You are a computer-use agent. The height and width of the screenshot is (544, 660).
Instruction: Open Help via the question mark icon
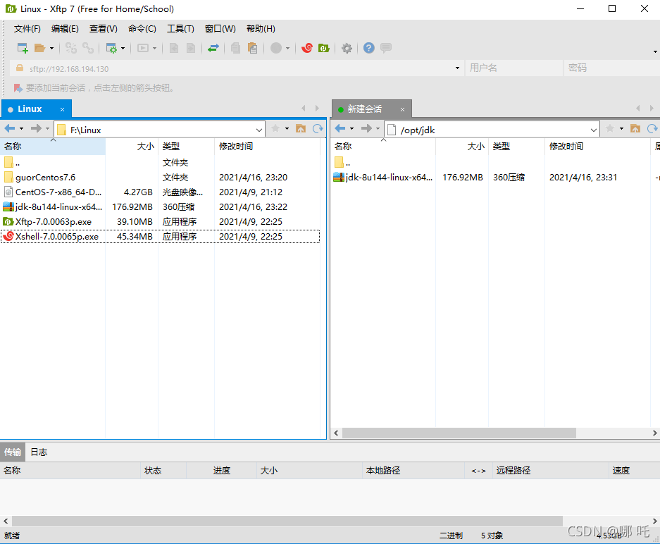coord(368,48)
